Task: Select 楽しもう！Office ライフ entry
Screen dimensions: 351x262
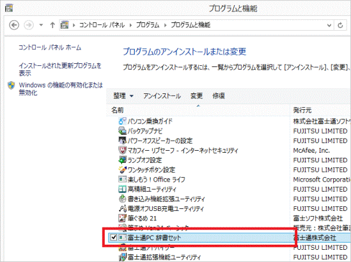Action: click(x=156, y=180)
